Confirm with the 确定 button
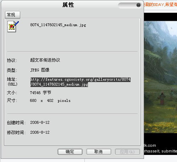This screenshot has width=177, height=162. point(70,152)
